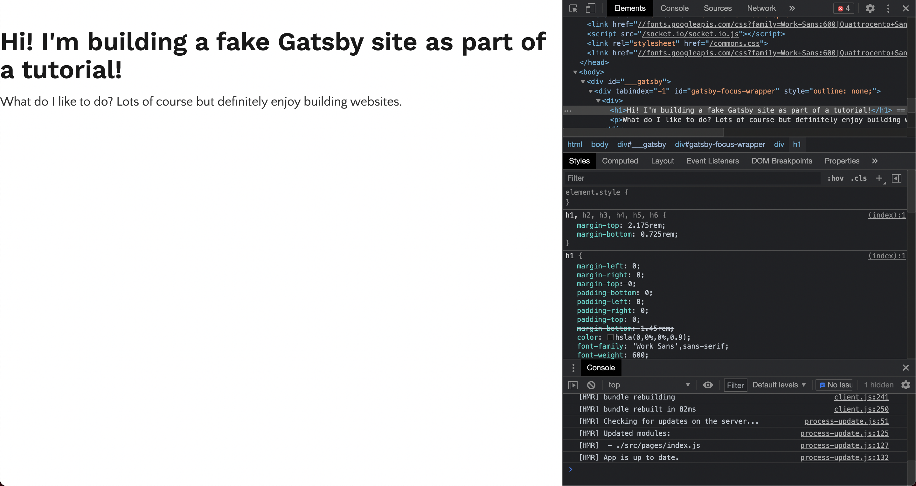Image resolution: width=916 pixels, height=486 pixels.
Task: Open console settings with the gear icon
Action: click(x=906, y=385)
